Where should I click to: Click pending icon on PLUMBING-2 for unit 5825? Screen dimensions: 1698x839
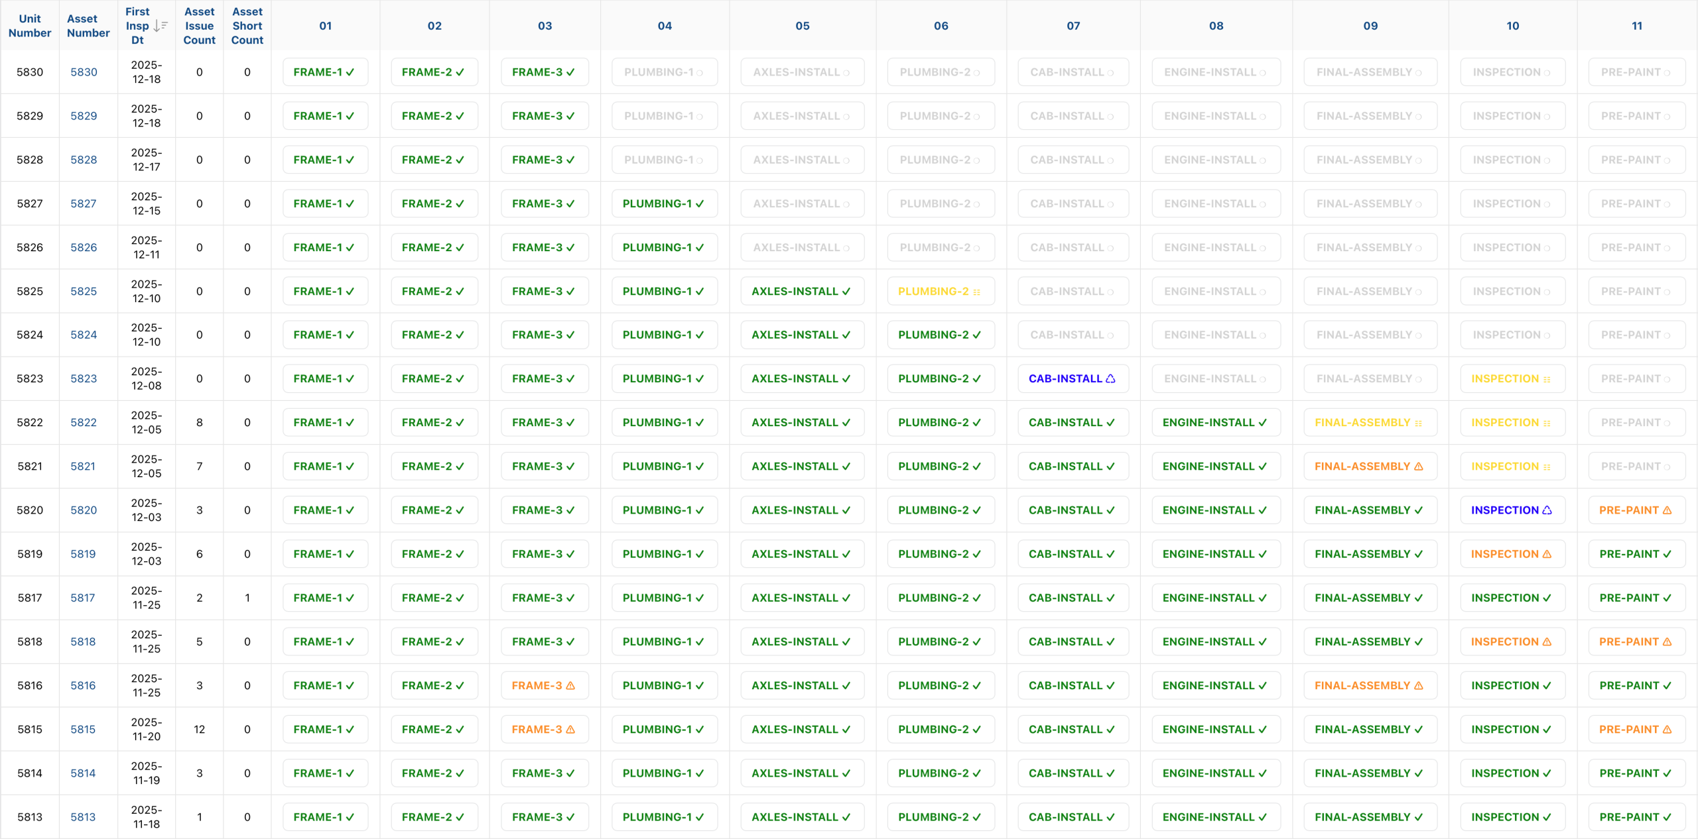pos(976,292)
